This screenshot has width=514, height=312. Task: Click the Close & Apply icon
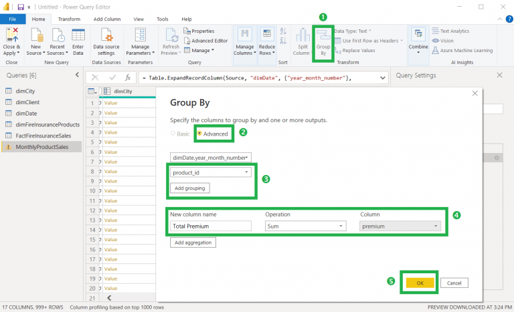[11, 35]
